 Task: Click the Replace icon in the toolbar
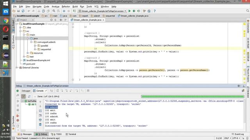pos(59,11)
